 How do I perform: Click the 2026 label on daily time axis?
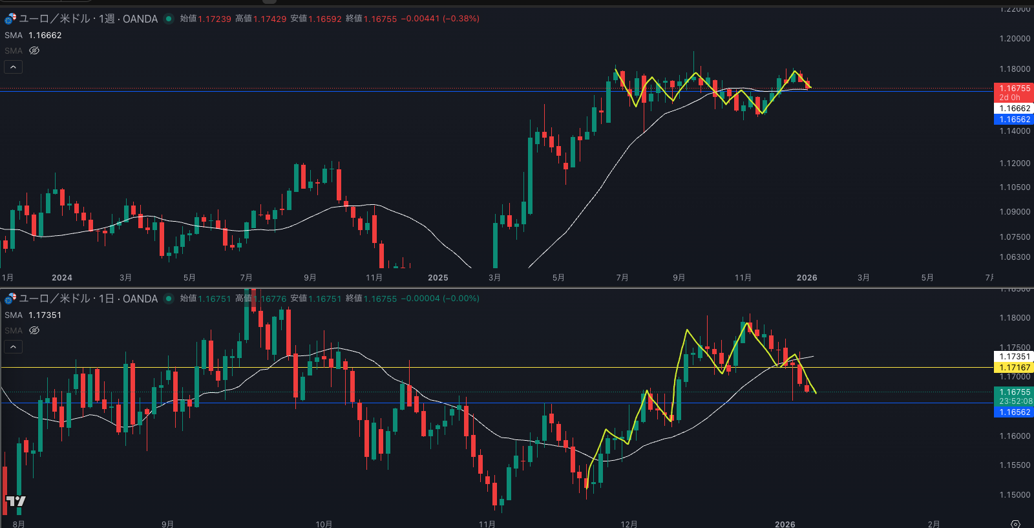pyautogui.click(x=785, y=524)
